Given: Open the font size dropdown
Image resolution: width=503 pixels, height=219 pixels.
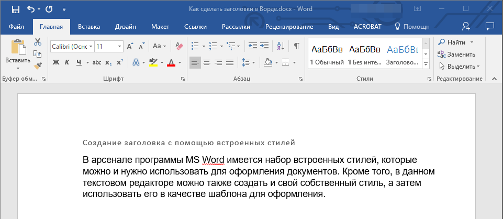Looking at the screenshot, I should (x=120, y=46).
